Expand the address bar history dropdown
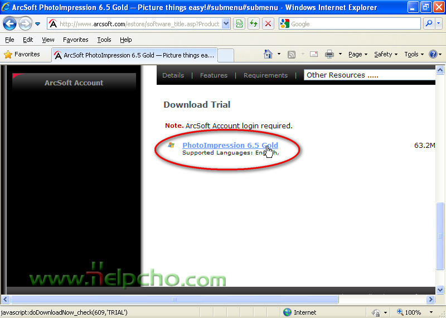446x318 pixels. point(226,24)
